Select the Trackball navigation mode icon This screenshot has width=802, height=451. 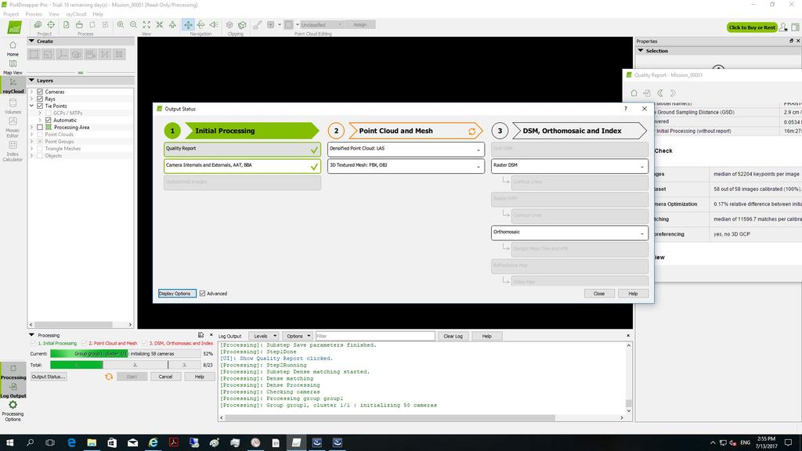pos(201,24)
